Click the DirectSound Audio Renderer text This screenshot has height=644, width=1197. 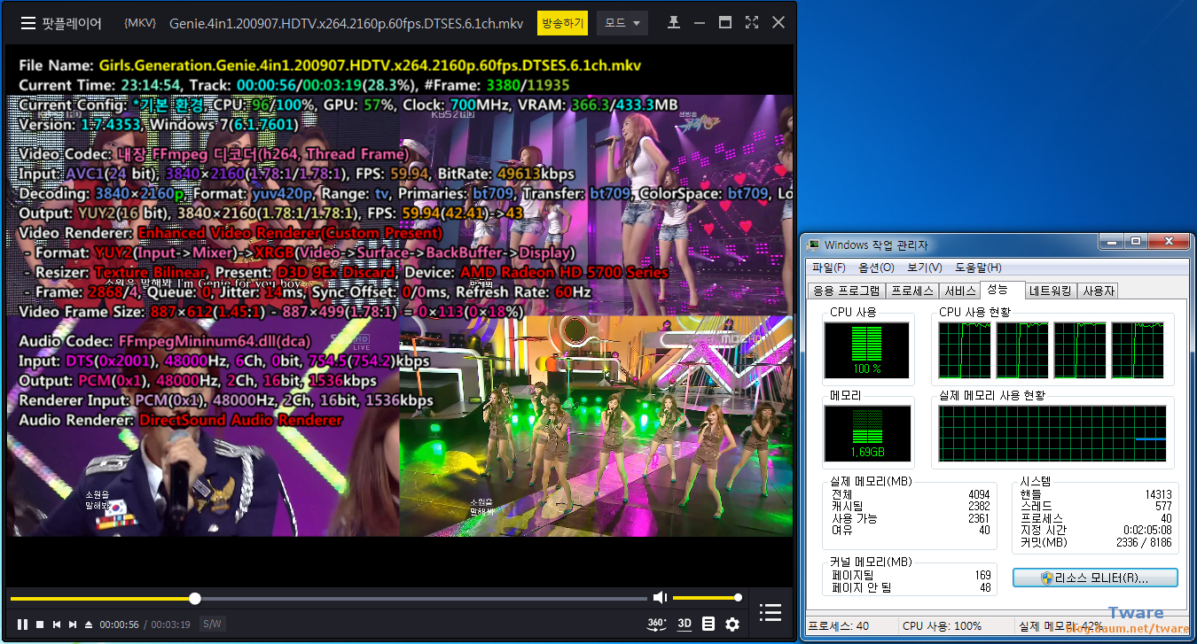[240, 420]
